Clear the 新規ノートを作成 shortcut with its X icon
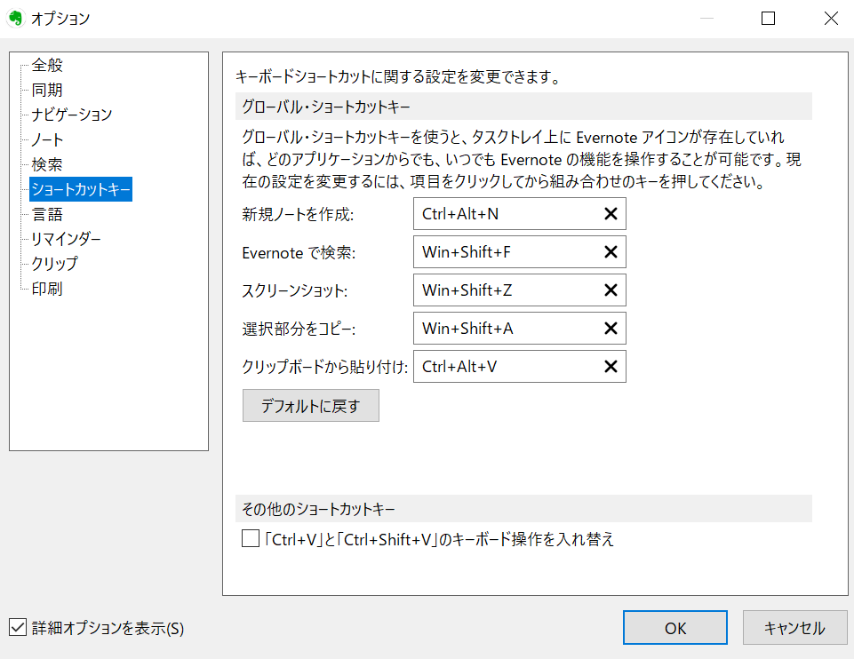The height and width of the screenshot is (659, 854). point(611,214)
